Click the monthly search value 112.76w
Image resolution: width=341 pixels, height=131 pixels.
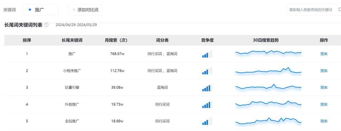(x=117, y=71)
